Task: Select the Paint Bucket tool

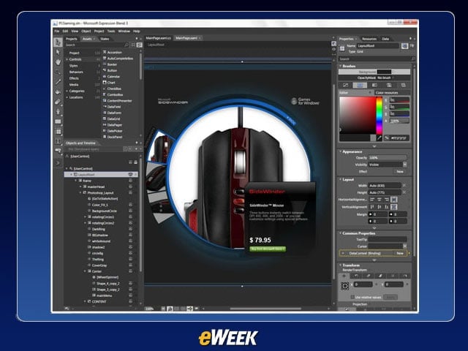Action: [x=58, y=91]
